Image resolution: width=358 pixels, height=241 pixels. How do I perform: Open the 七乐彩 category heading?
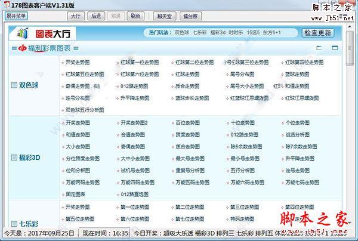click(29, 224)
